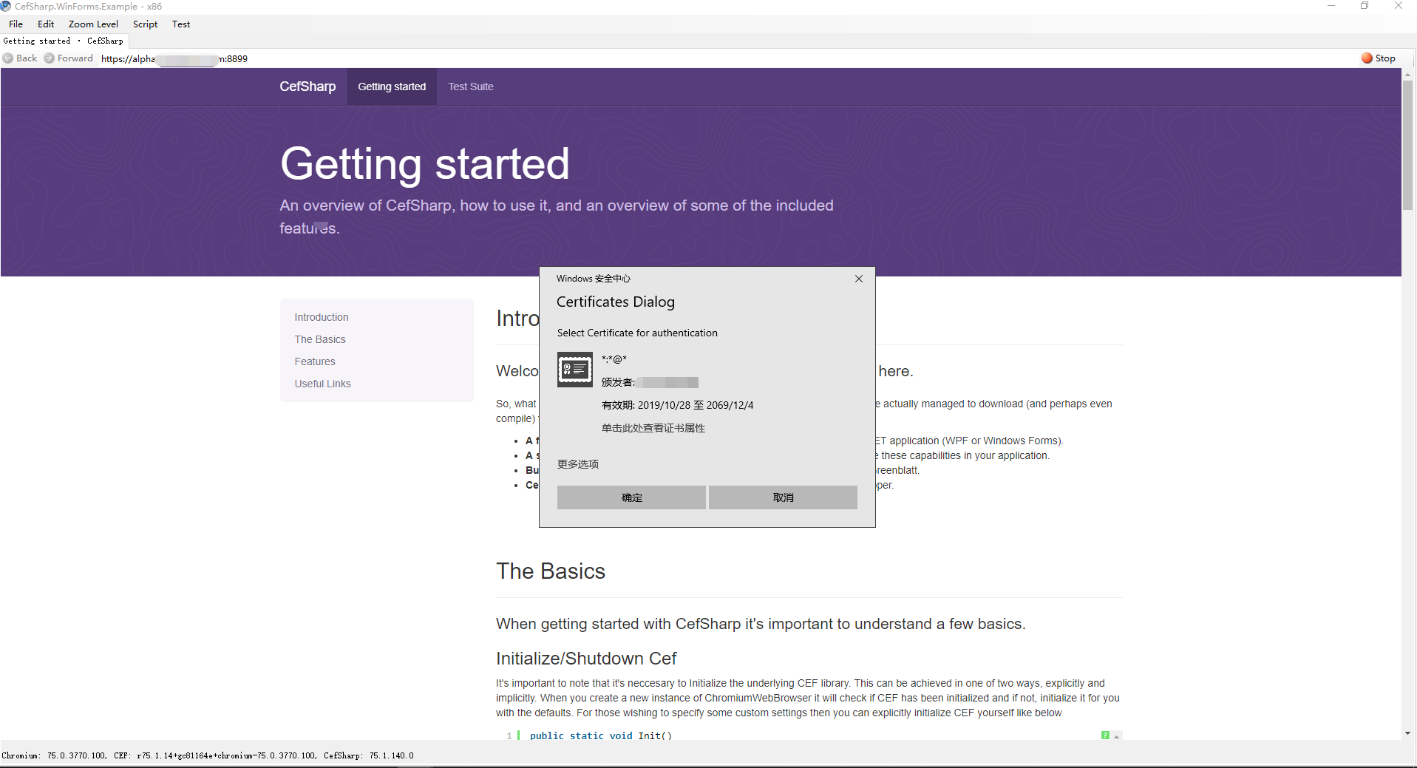Screen dimensions: 1417x768
Task: Click the CefSharp application icon in title bar
Action: coord(6,6)
